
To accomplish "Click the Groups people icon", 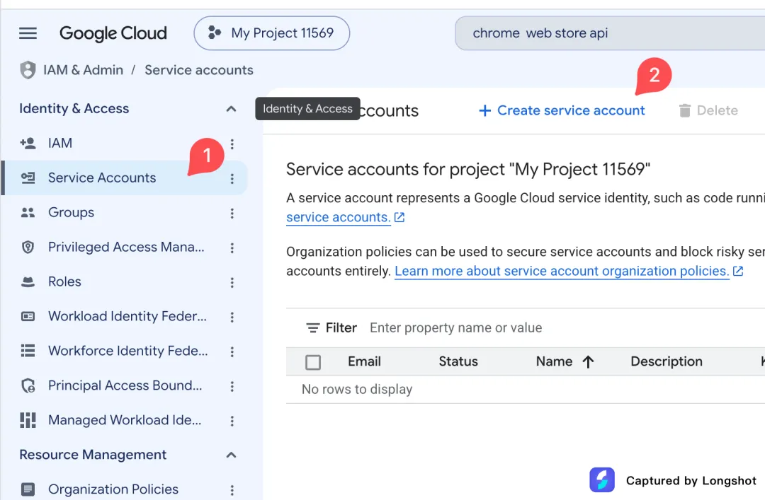I will 28,212.
